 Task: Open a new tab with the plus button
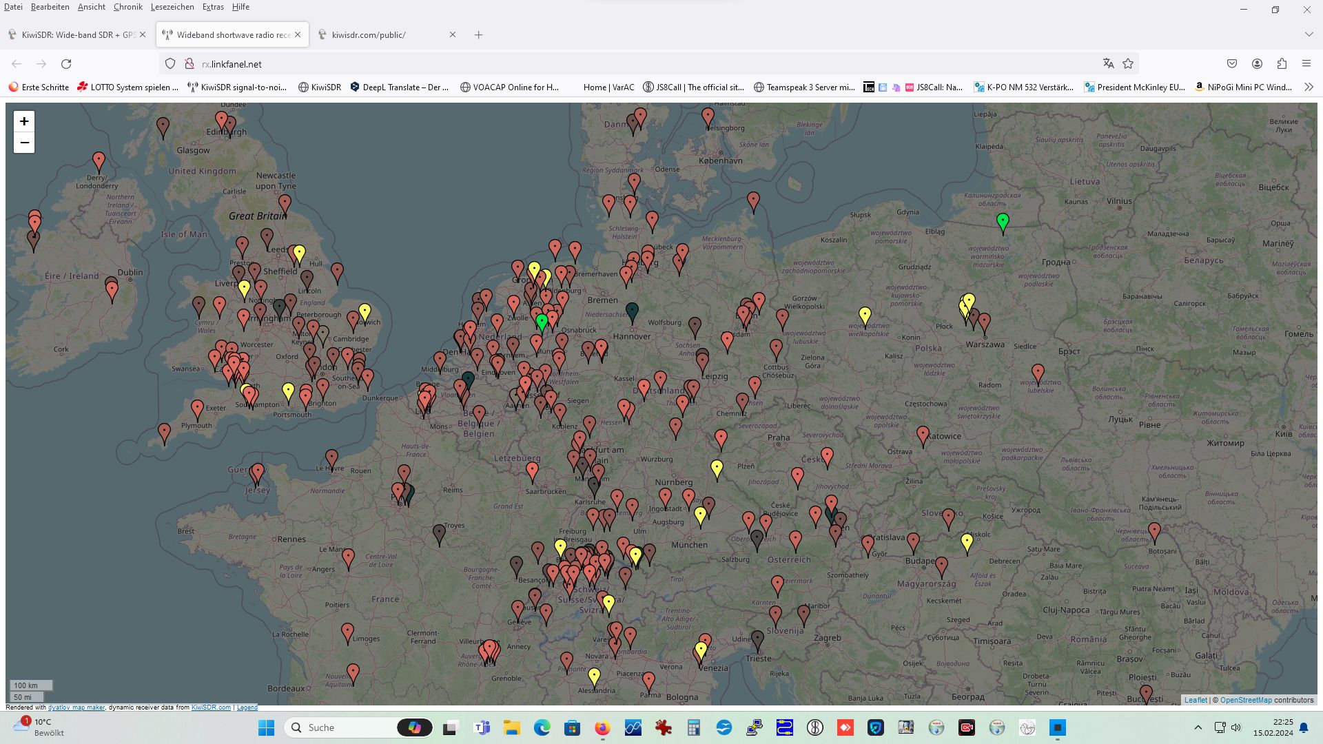tap(479, 34)
